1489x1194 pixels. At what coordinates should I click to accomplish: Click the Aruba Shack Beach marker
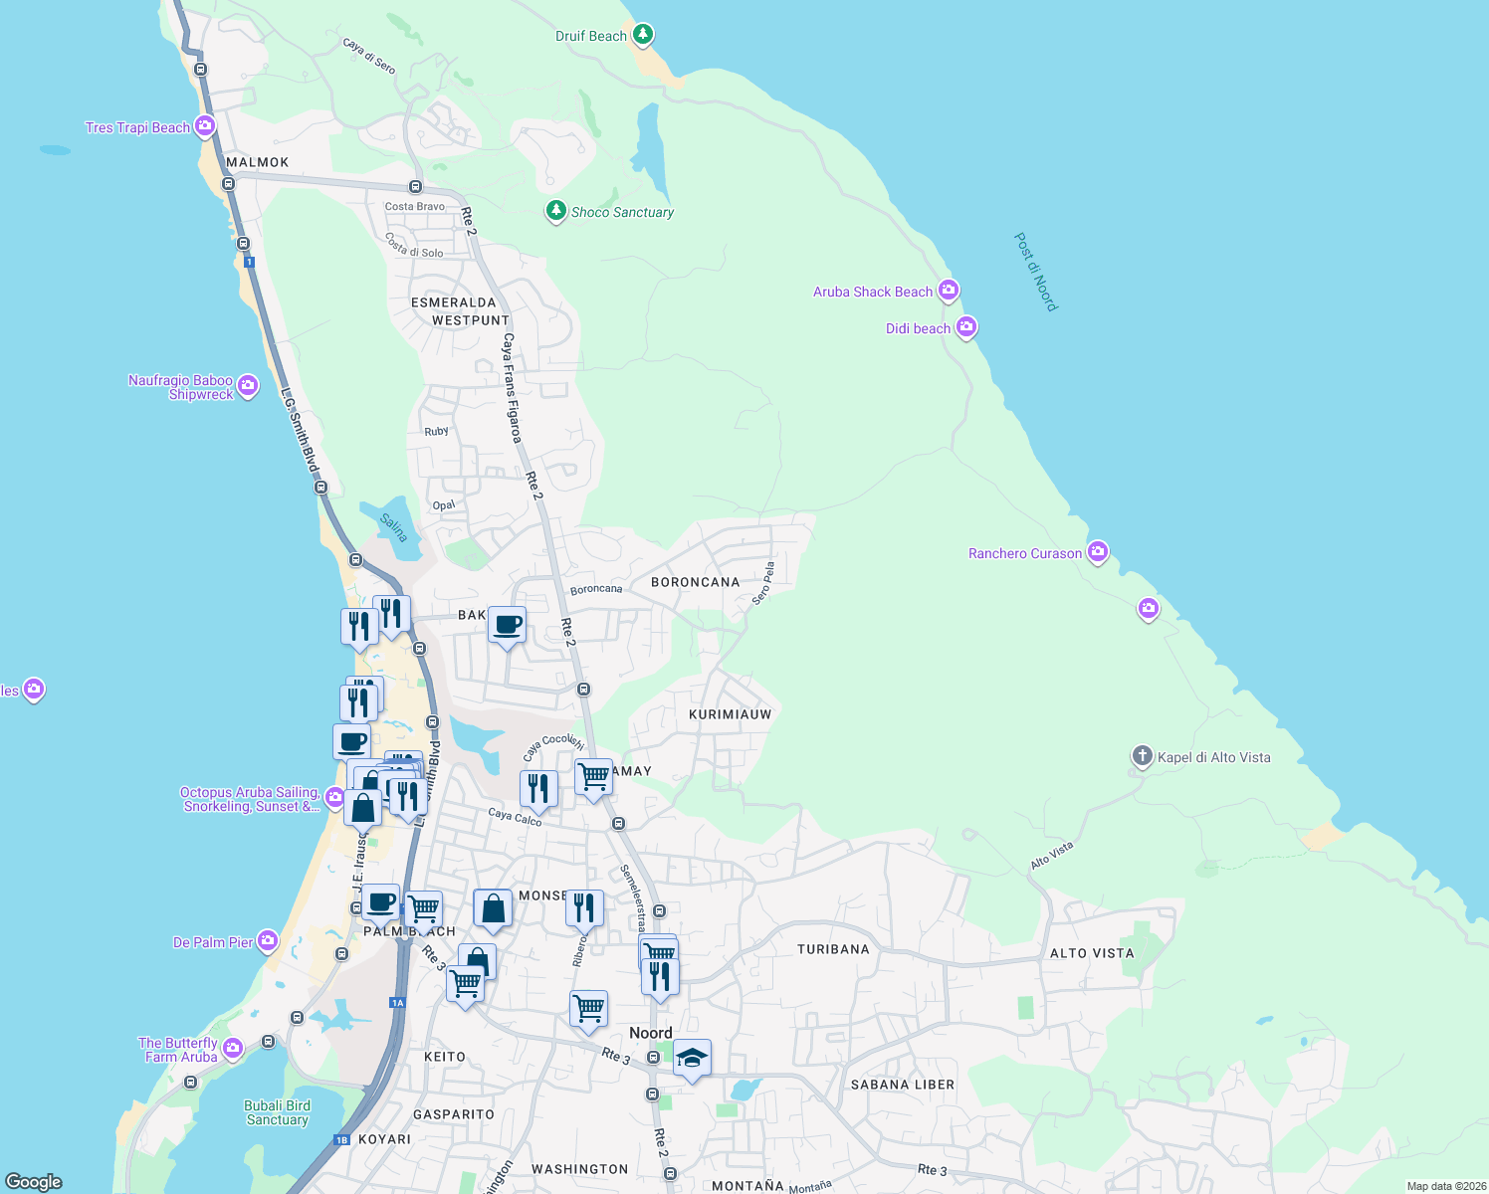tap(949, 290)
